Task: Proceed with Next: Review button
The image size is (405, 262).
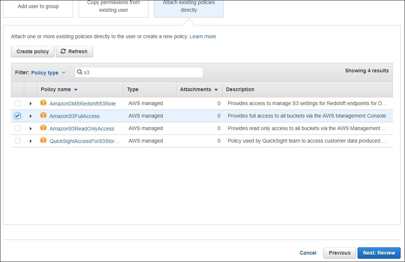Action: pos(379,253)
